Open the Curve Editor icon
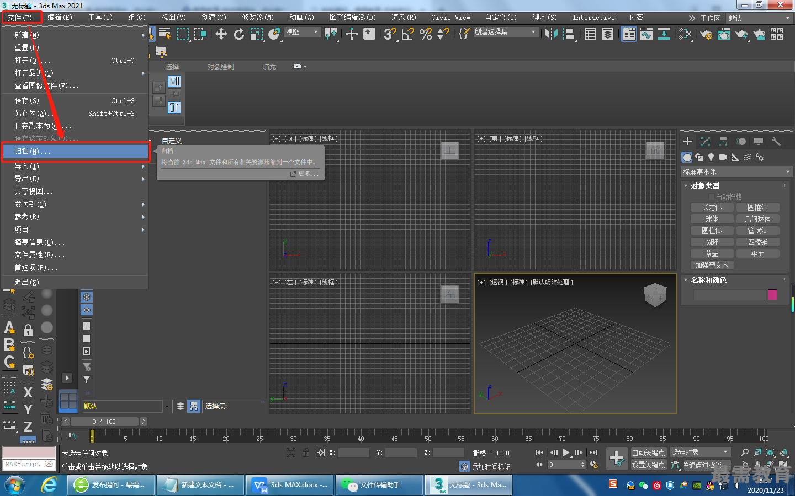 (646, 34)
